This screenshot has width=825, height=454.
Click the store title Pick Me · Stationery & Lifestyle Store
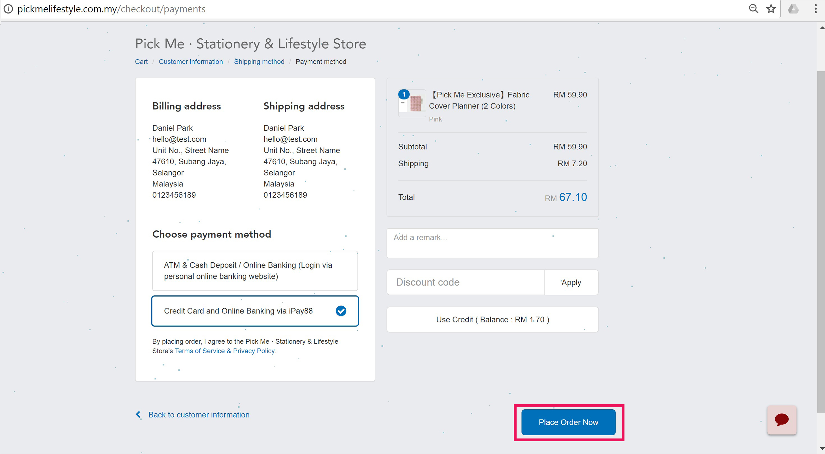pos(251,44)
